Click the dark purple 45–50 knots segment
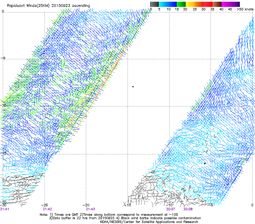 (235, 4)
